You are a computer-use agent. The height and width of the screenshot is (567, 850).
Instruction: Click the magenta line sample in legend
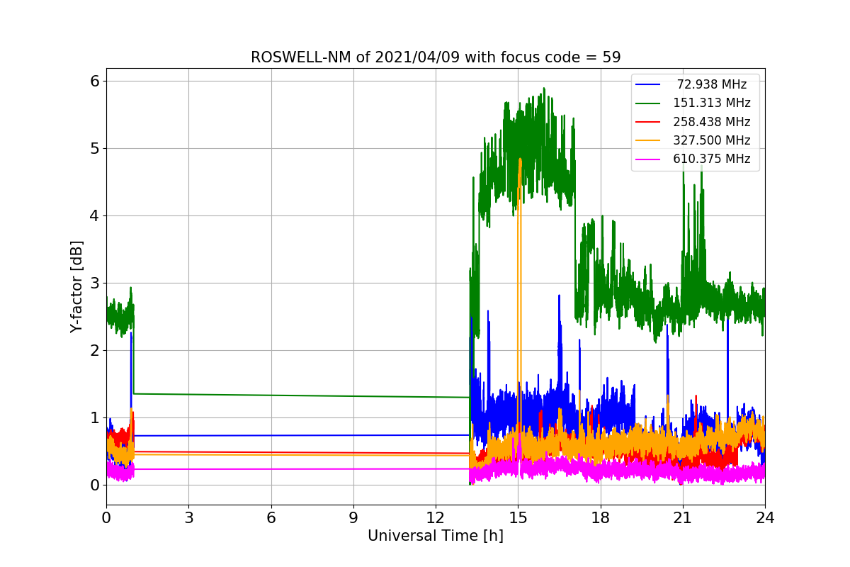(x=648, y=159)
